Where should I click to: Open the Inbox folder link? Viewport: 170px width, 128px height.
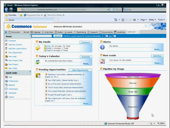point(49,46)
